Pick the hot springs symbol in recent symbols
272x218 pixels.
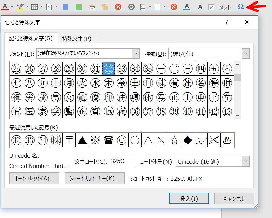click(226, 140)
